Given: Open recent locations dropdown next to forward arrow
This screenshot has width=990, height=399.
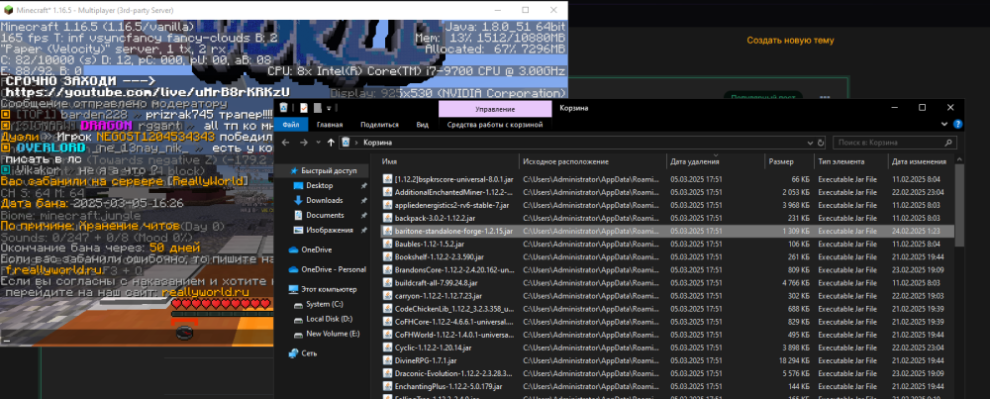Looking at the screenshot, I should pos(318,143).
